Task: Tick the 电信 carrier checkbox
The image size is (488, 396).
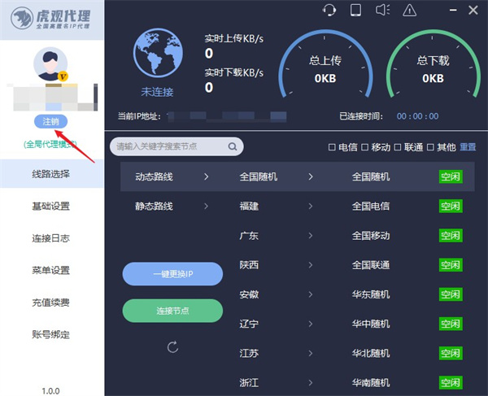Action: [x=332, y=147]
